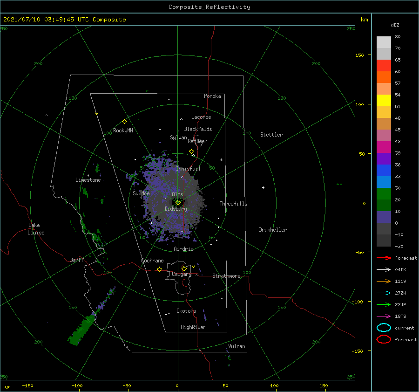Click the yellow diamond marker near Cochrane
The image size is (419, 392).
click(160, 269)
